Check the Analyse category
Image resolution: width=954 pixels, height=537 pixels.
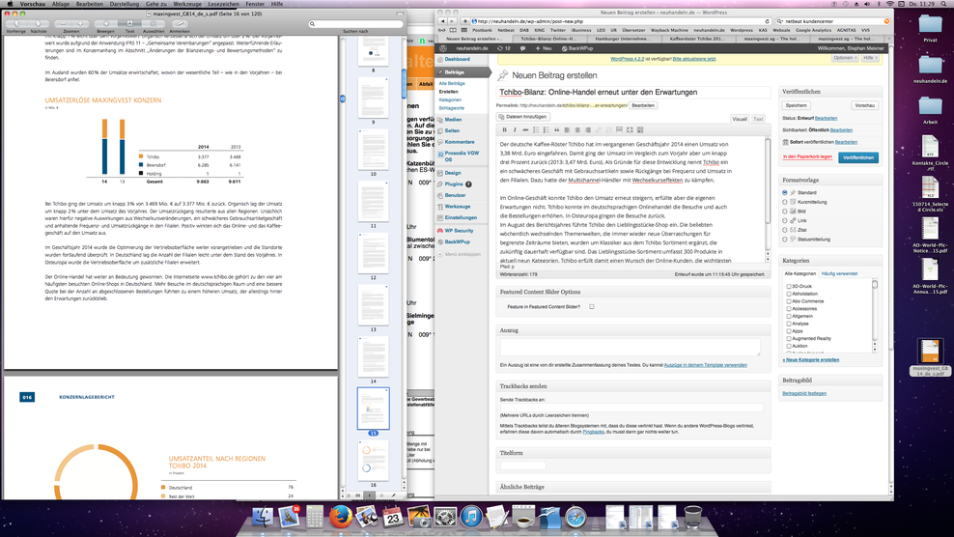789,324
